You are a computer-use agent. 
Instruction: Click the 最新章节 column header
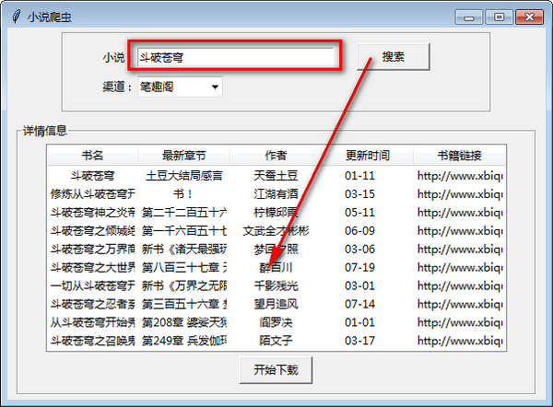coord(183,156)
